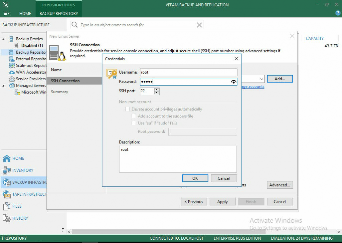This screenshot has height=243, width=342.
Task: Click the Scale-out Repositories icon
Action: (12, 66)
